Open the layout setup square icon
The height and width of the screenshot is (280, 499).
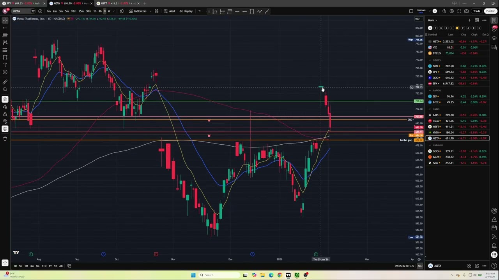point(411,11)
